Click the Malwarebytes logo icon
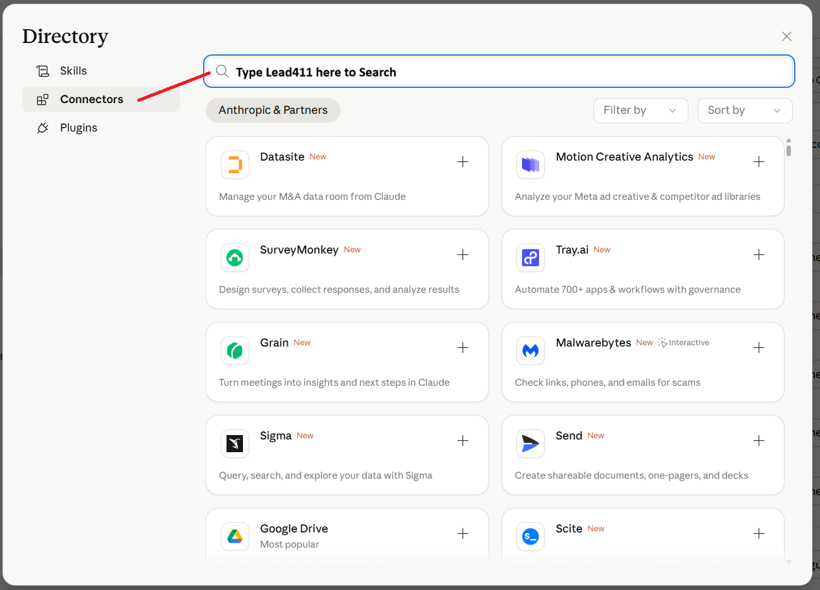This screenshot has width=820, height=590. tap(530, 351)
